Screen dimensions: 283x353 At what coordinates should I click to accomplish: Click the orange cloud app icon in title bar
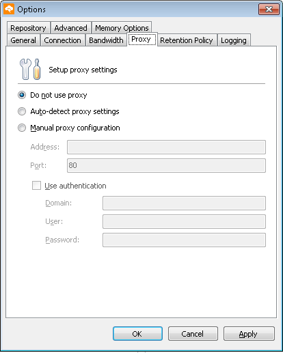click(x=9, y=10)
